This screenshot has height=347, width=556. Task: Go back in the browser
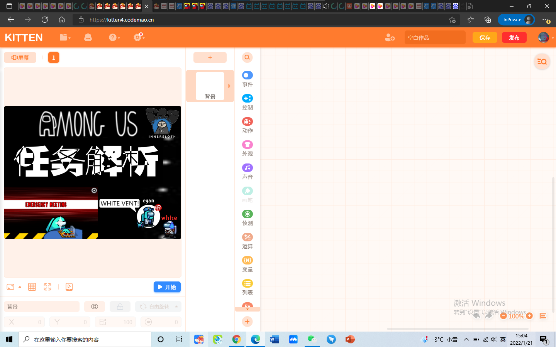[11, 20]
